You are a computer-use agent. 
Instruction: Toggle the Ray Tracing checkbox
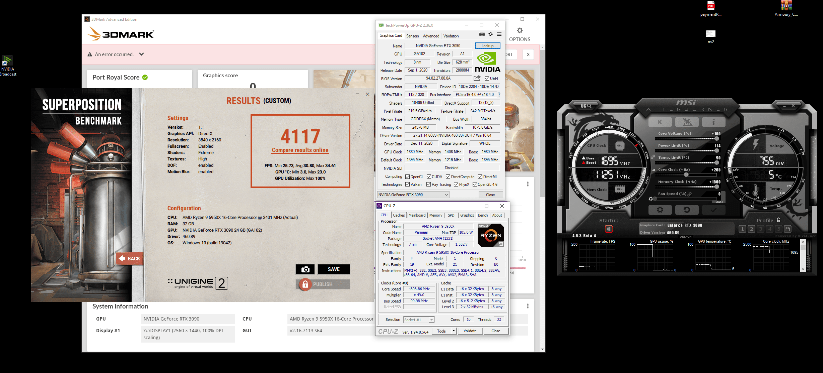tap(428, 184)
